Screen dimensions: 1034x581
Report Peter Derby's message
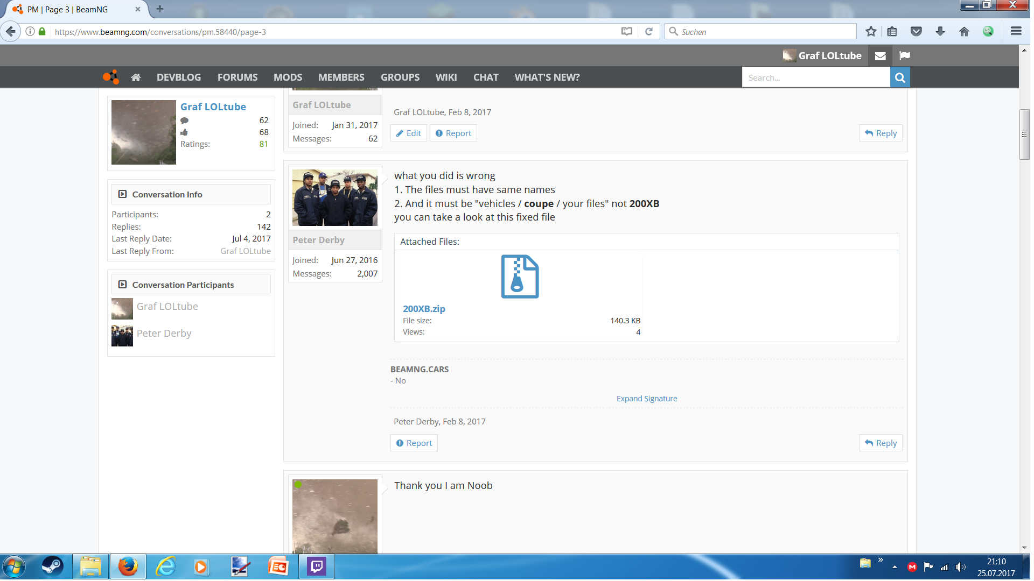click(414, 443)
